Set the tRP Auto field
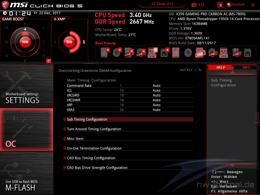Image resolution: width=260 pixels, height=195 pixels. [x=156, y=105]
